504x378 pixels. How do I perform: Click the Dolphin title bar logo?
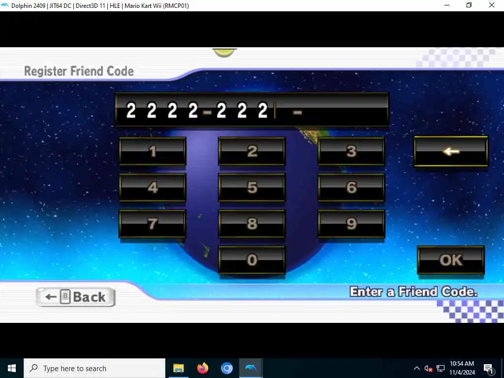(5, 5)
